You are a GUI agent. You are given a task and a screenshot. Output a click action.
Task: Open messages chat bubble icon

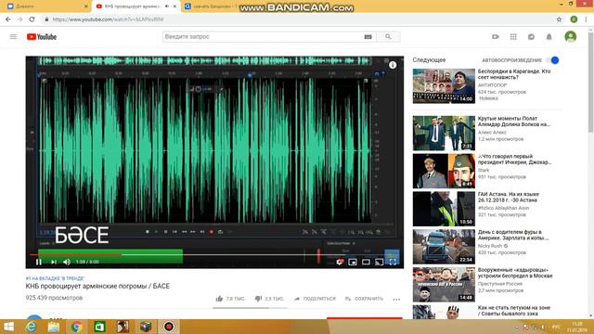pos(531,37)
